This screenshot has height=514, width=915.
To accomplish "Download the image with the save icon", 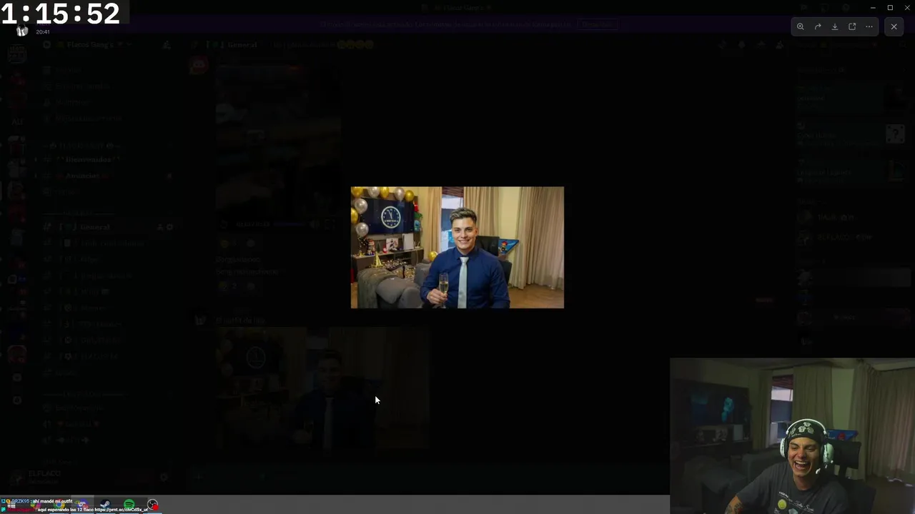I will [835, 26].
